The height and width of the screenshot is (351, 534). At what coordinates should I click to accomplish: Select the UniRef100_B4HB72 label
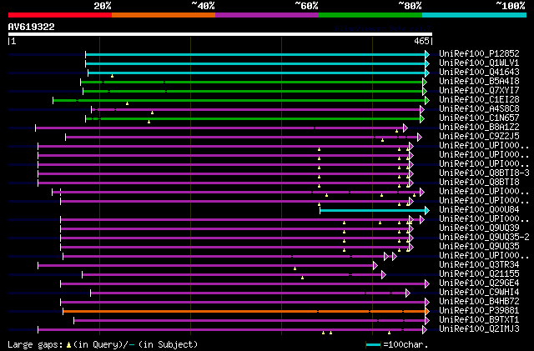479,302
